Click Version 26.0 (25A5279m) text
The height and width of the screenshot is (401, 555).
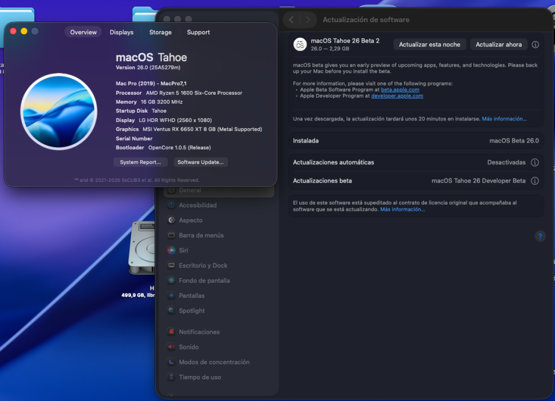148,68
